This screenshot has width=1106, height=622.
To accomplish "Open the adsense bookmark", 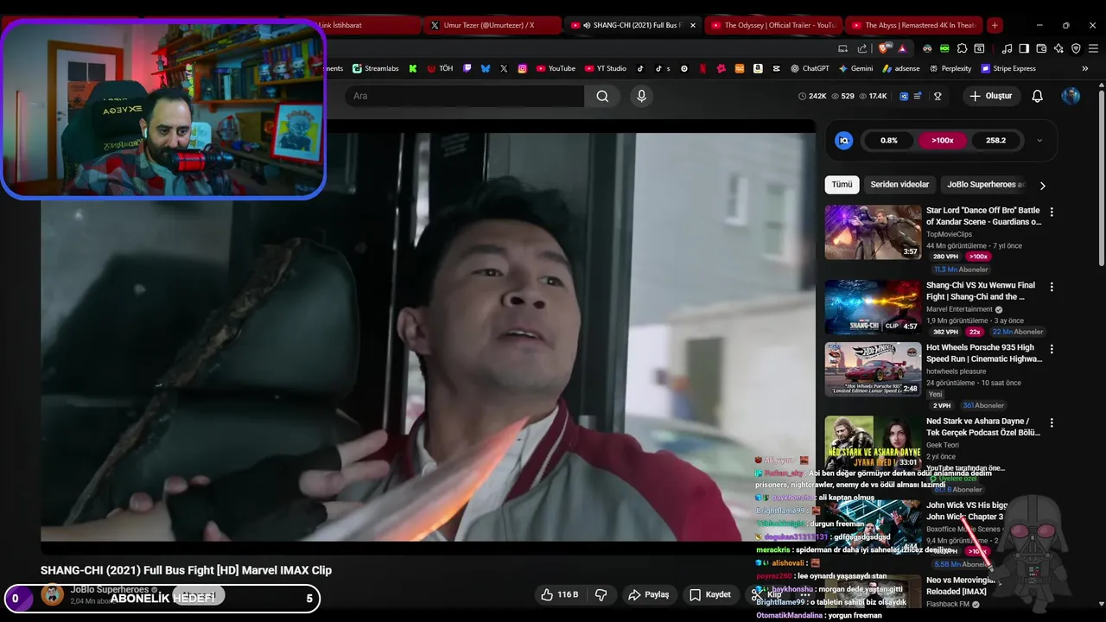I will click(x=900, y=68).
